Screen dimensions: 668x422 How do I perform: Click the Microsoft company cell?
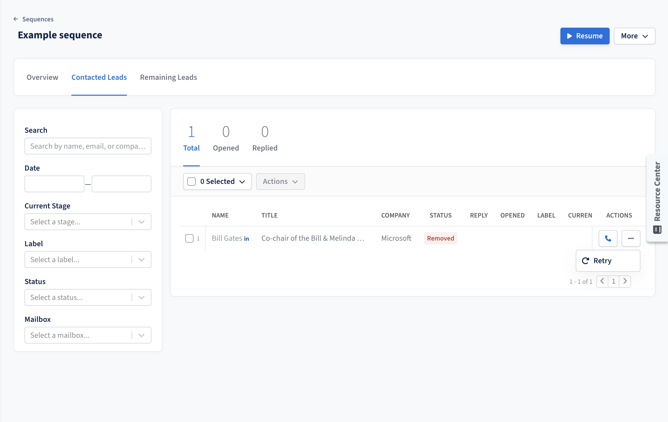396,238
